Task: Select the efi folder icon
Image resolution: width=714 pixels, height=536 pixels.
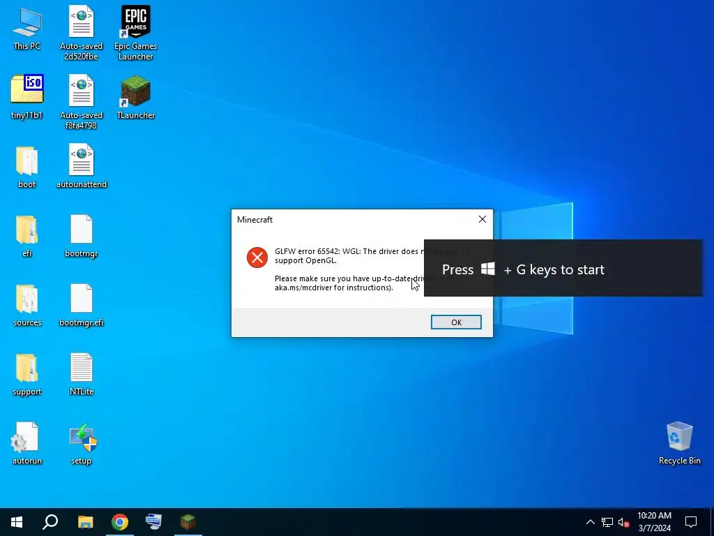Action: [x=27, y=236]
